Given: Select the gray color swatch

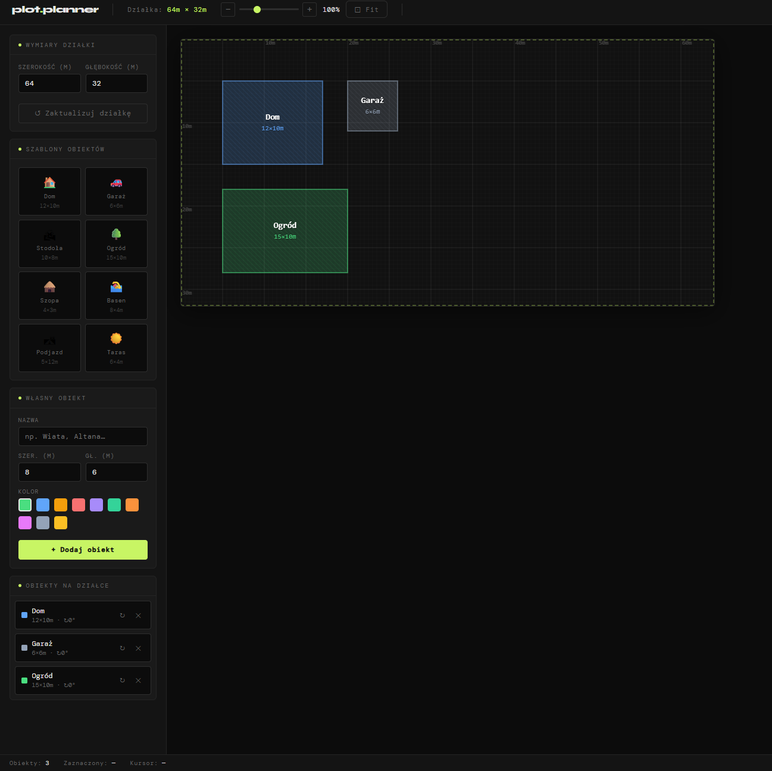Looking at the screenshot, I should coord(43,523).
